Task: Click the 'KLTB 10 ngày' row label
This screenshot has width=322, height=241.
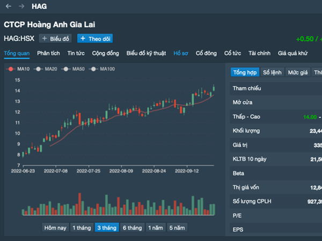Action: pyautogui.click(x=250, y=159)
